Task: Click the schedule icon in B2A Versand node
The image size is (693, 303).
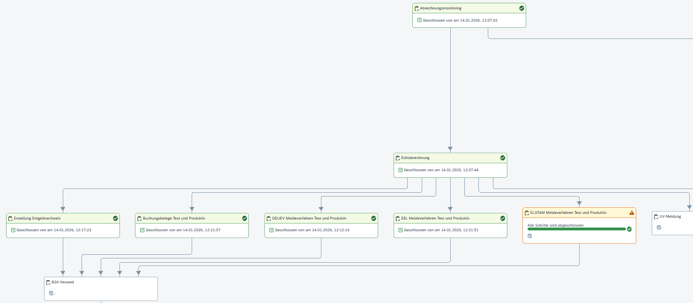Action: pos(51,293)
